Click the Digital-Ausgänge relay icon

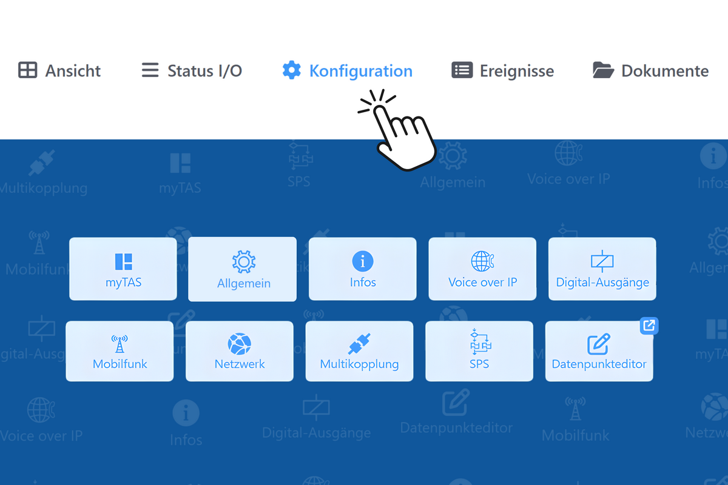pyautogui.click(x=602, y=261)
